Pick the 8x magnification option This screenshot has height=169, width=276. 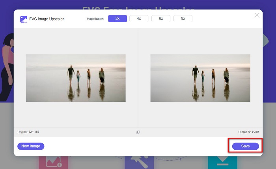coord(183,19)
